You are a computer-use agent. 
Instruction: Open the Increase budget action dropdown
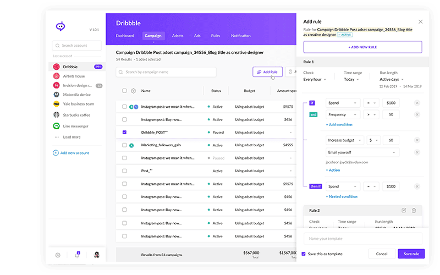(343, 140)
